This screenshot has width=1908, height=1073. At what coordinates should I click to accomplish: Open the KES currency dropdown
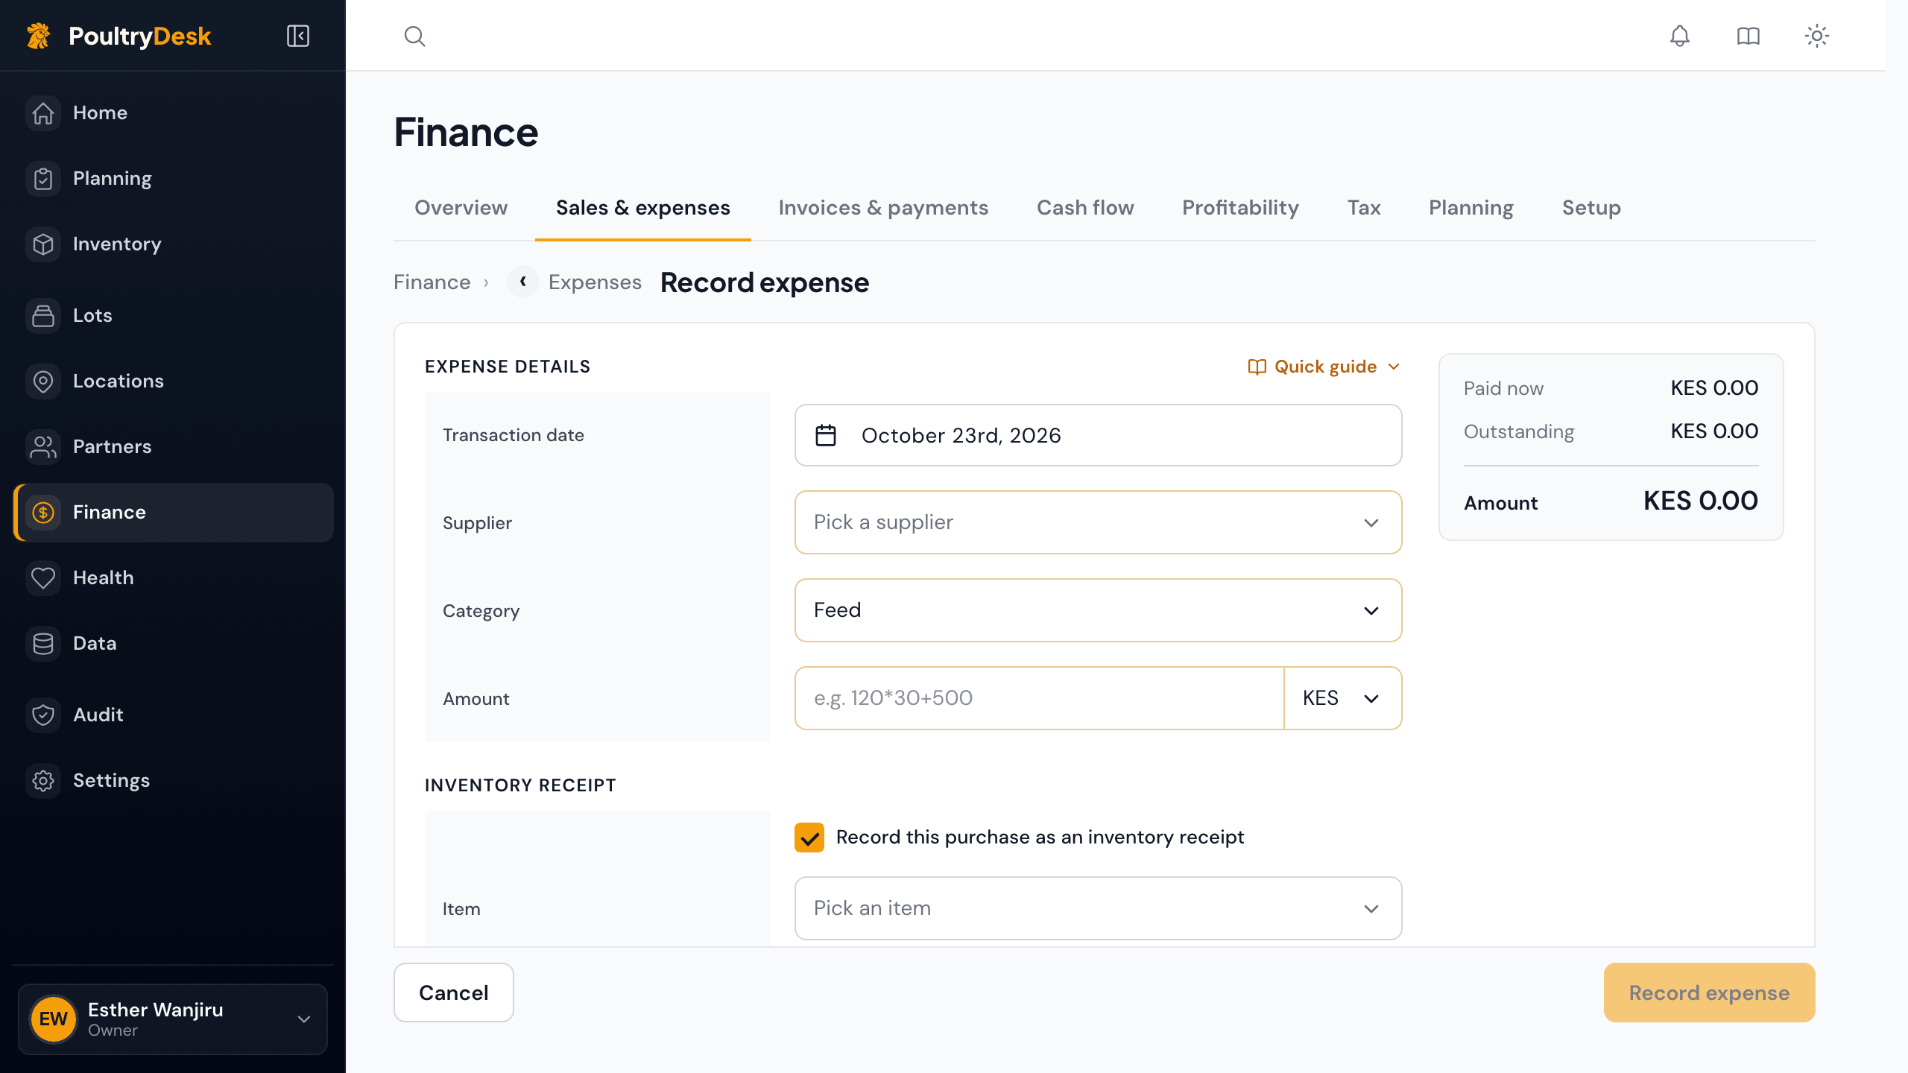1342,698
